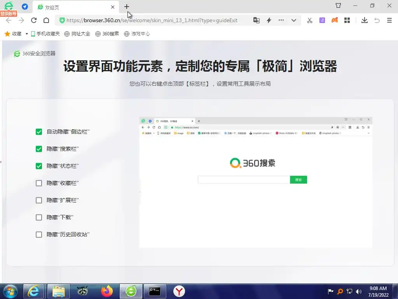398x299 pixels.
Task: Click the green security shield in address bar
Action: tap(62, 20)
